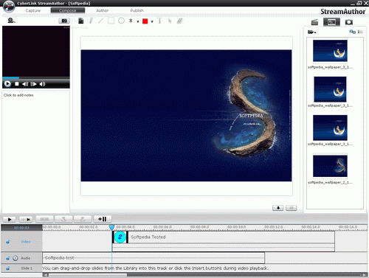Click the timeline scrollbar left arrow
The width and height of the screenshot is (369, 278).
pyautogui.click(x=45, y=275)
